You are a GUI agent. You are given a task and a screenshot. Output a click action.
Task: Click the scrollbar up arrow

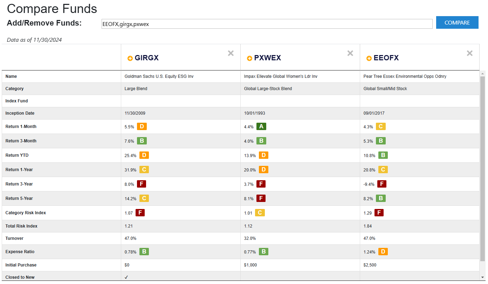(x=482, y=73)
